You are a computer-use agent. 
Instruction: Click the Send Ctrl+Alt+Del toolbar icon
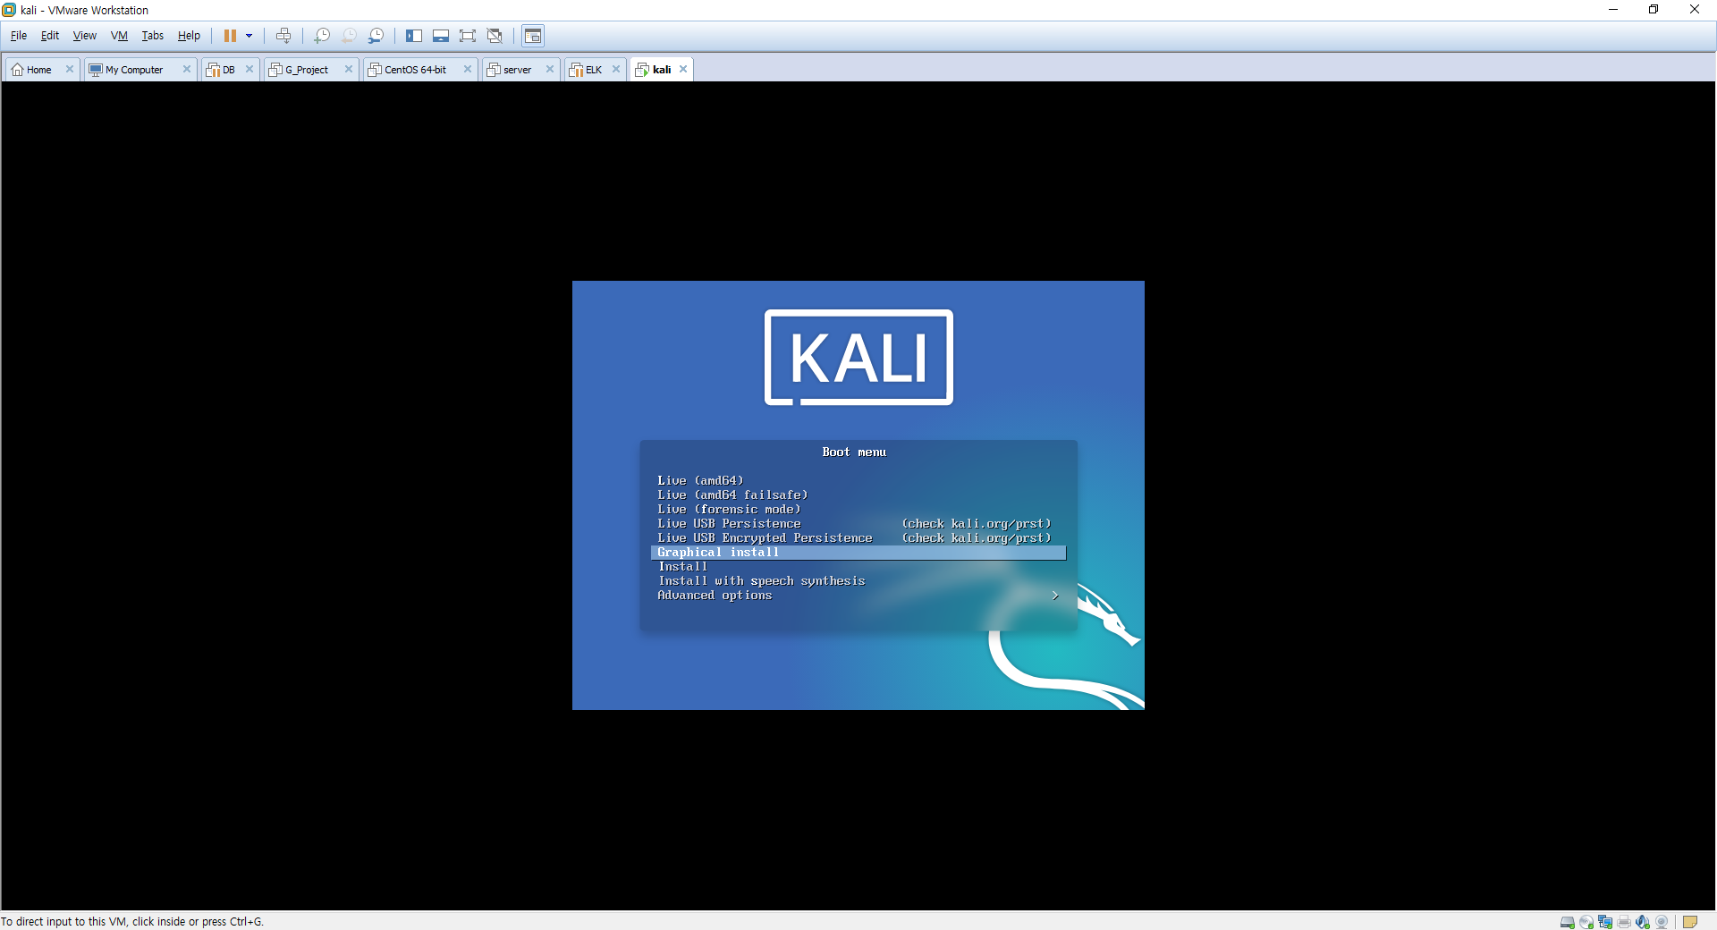(283, 36)
